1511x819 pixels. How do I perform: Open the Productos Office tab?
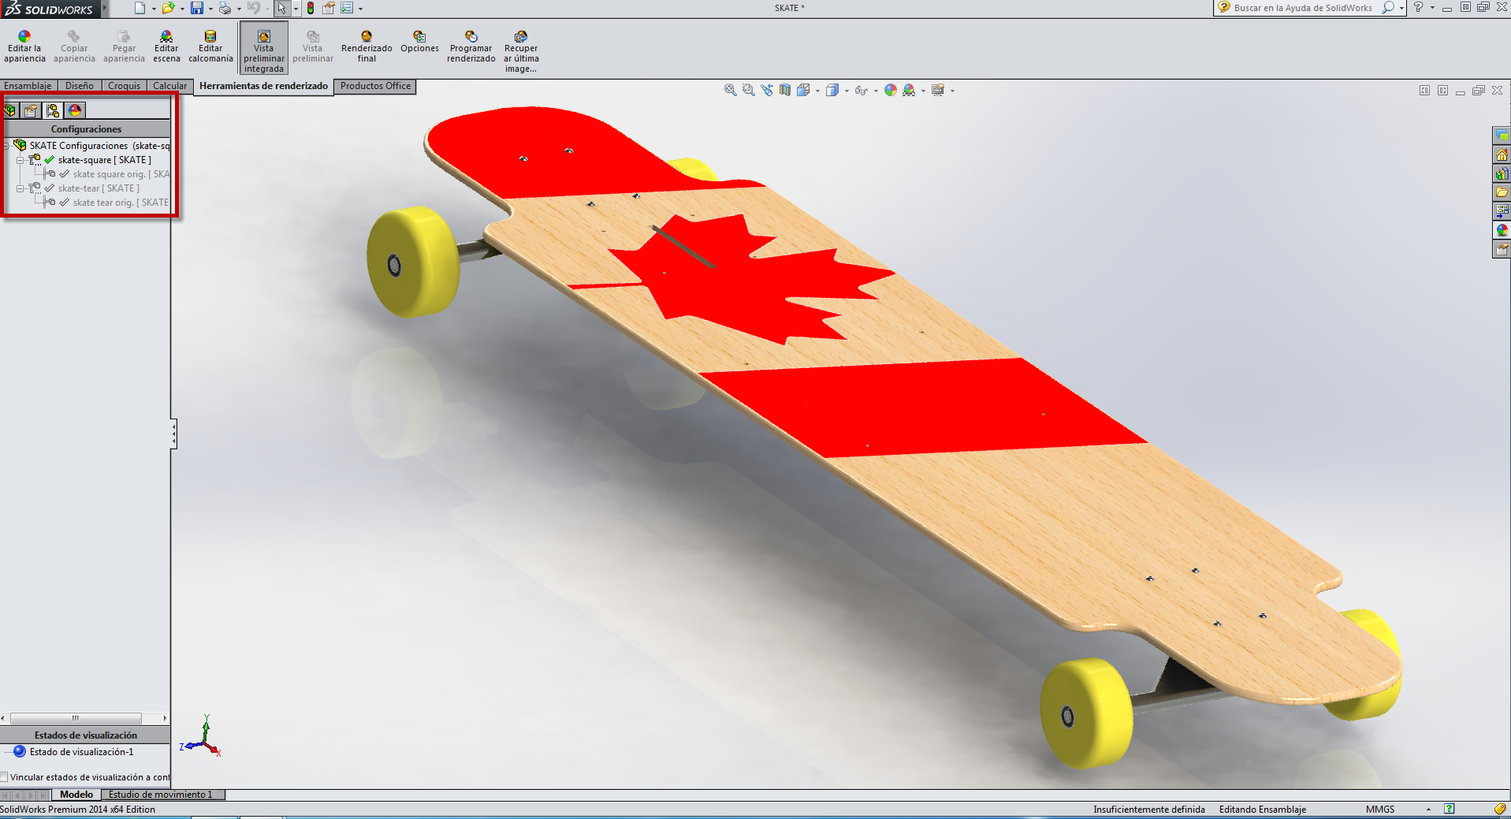point(375,86)
